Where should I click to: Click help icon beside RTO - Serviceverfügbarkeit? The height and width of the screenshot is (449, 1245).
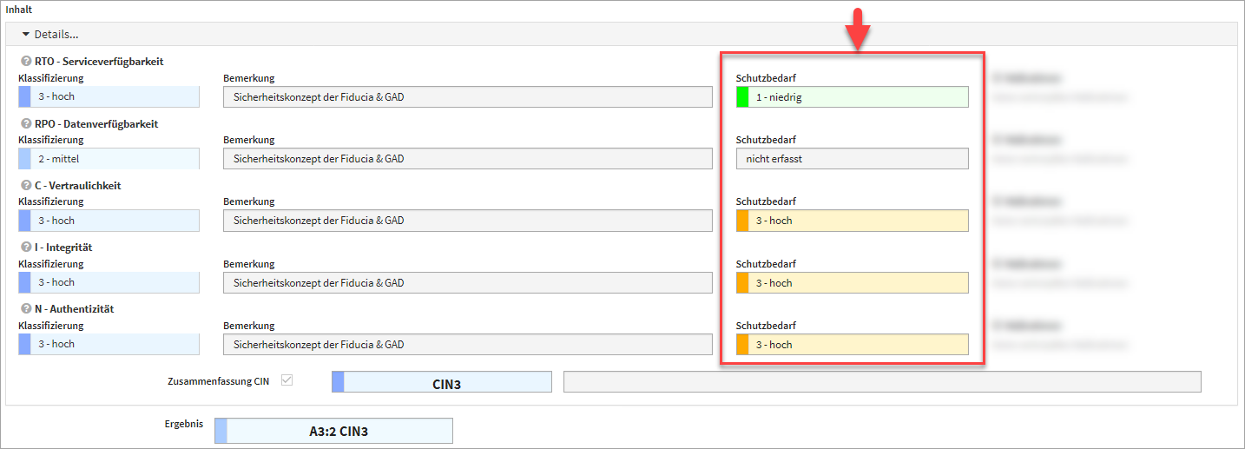tap(26, 62)
